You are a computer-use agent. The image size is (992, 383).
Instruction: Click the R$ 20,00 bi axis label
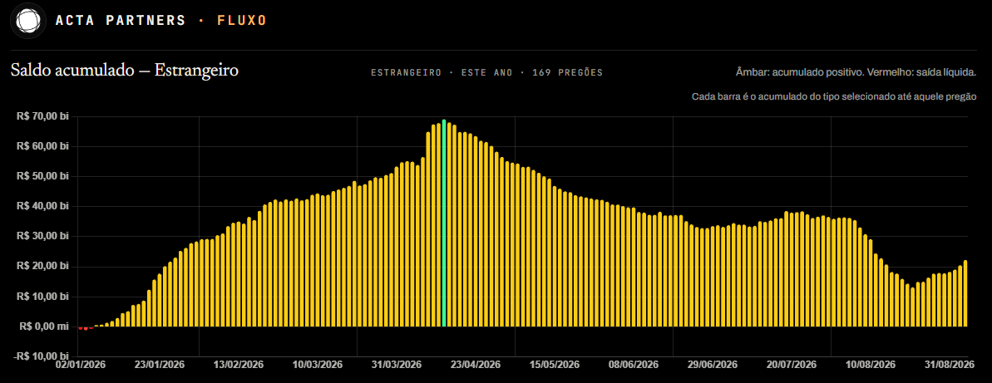pos(42,266)
